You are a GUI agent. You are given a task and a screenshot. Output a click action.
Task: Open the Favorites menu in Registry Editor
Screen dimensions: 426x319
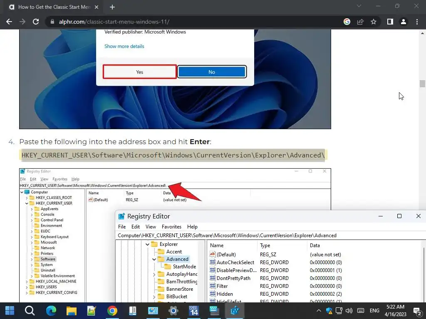tap(171, 227)
